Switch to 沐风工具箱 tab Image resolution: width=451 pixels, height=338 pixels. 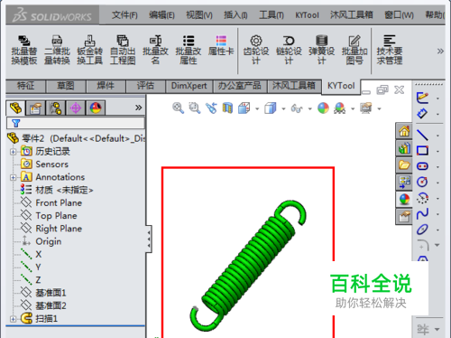click(x=294, y=86)
